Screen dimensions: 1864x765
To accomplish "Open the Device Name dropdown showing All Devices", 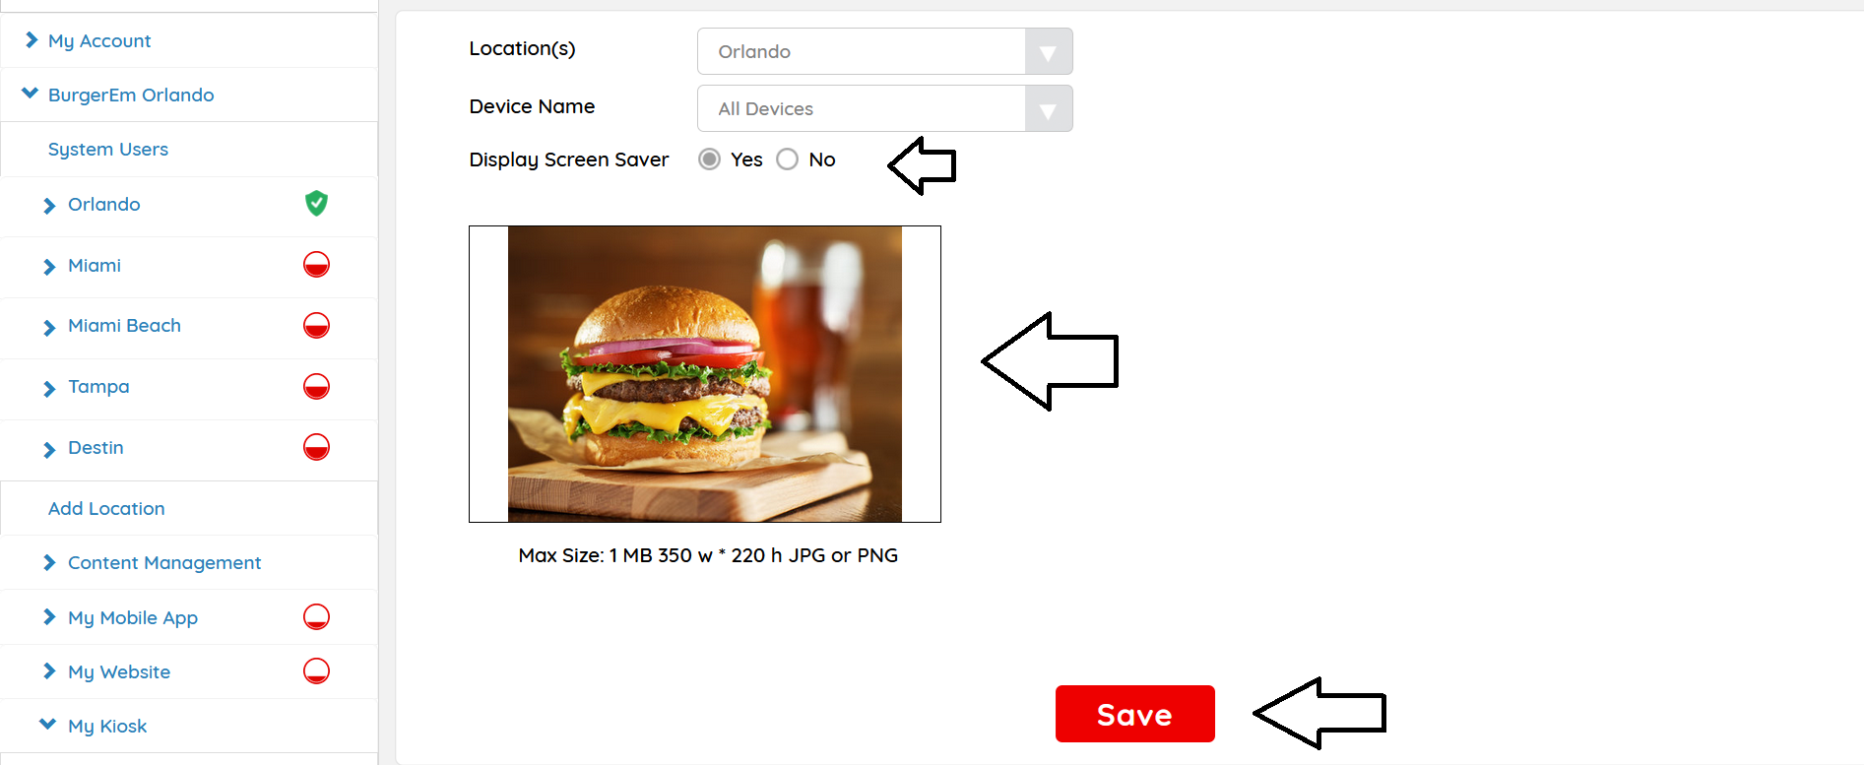I will (x=884, y=108).
